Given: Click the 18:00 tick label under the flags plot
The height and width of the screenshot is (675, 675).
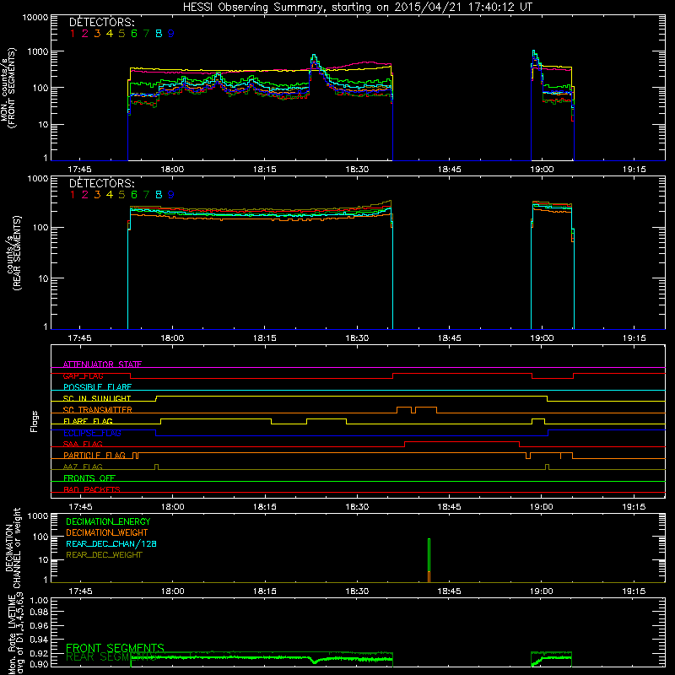Looking at the screenshot, I should pyautogui.click(x=172, y=507).
